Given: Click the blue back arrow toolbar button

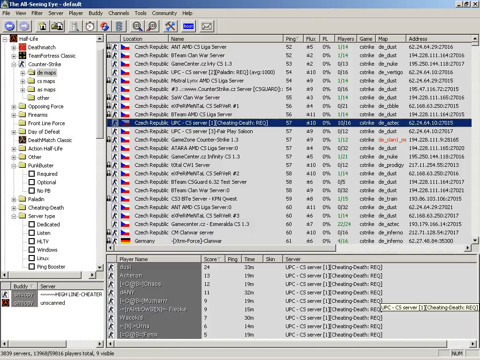Looking at the screenshot, I should pyautogui.click(x=9, y=26).
